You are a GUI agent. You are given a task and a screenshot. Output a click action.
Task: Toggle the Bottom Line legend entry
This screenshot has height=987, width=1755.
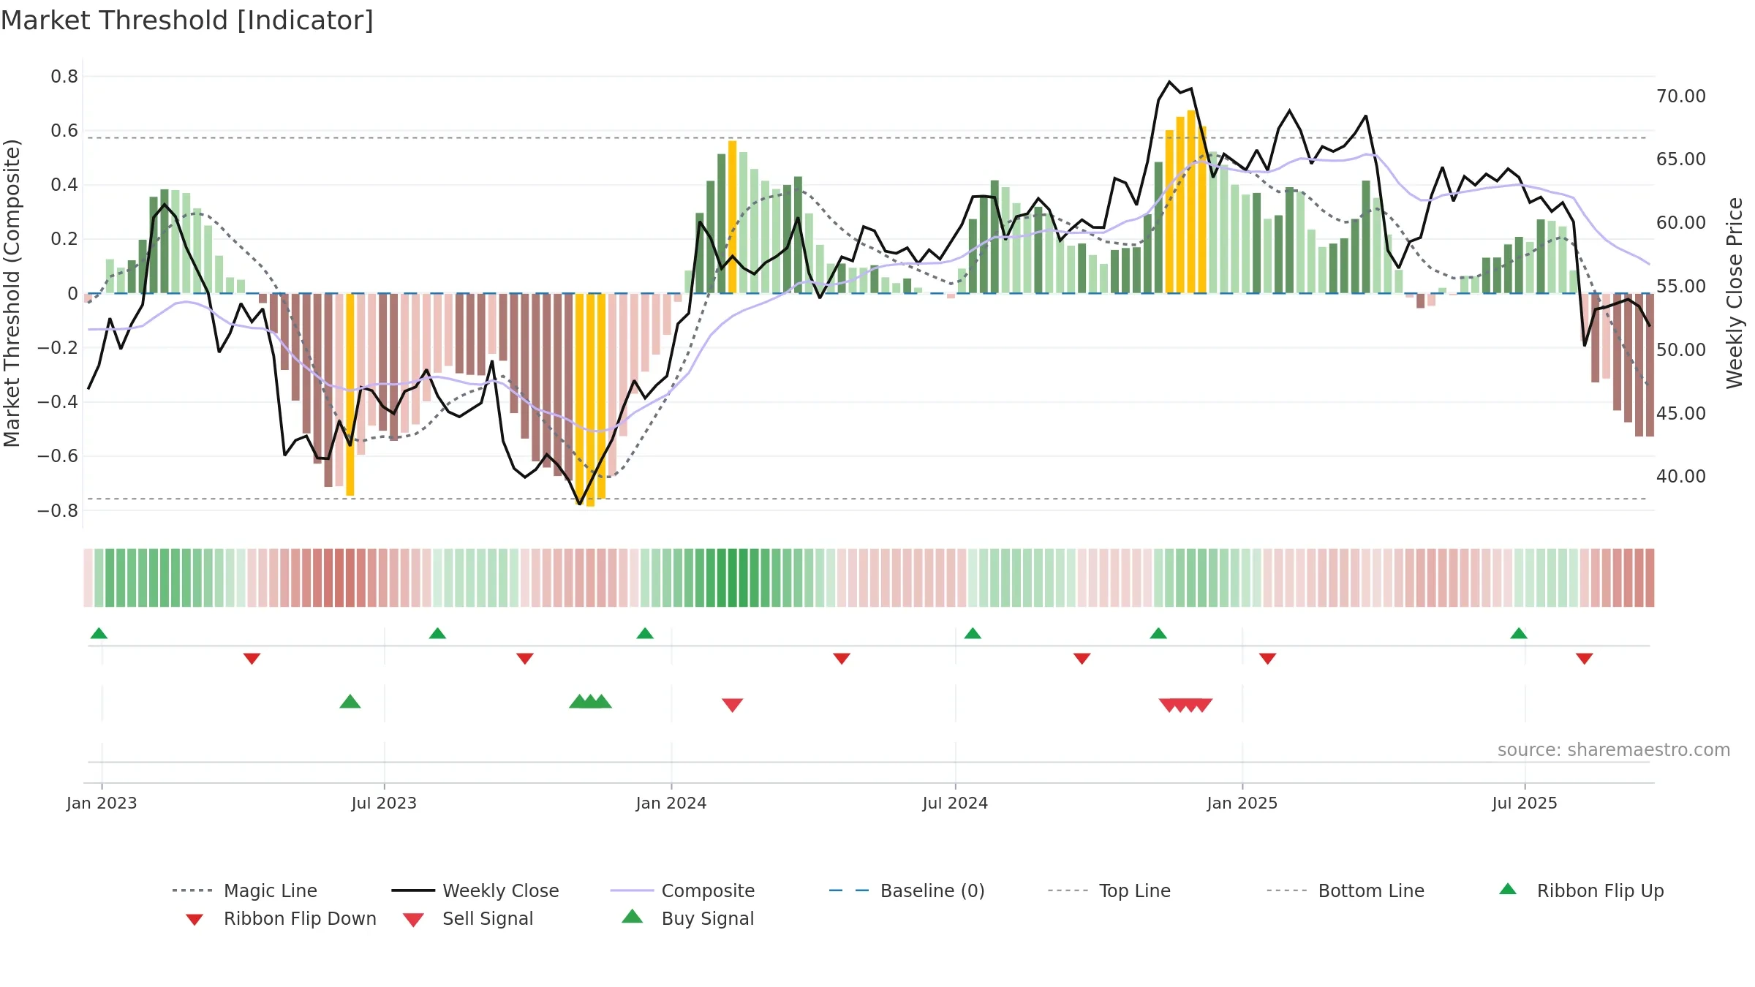(1345, 890)
